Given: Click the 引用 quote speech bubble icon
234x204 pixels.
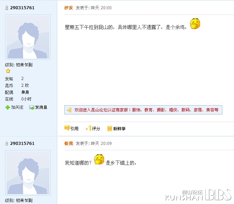Looking at the screenshot, I should [x=67, y=128].
